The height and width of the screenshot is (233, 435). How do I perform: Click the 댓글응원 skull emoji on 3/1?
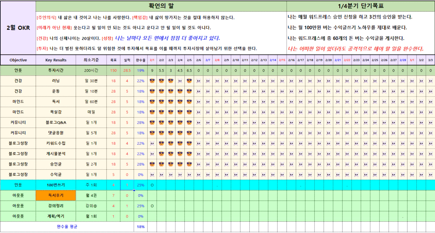412,133
